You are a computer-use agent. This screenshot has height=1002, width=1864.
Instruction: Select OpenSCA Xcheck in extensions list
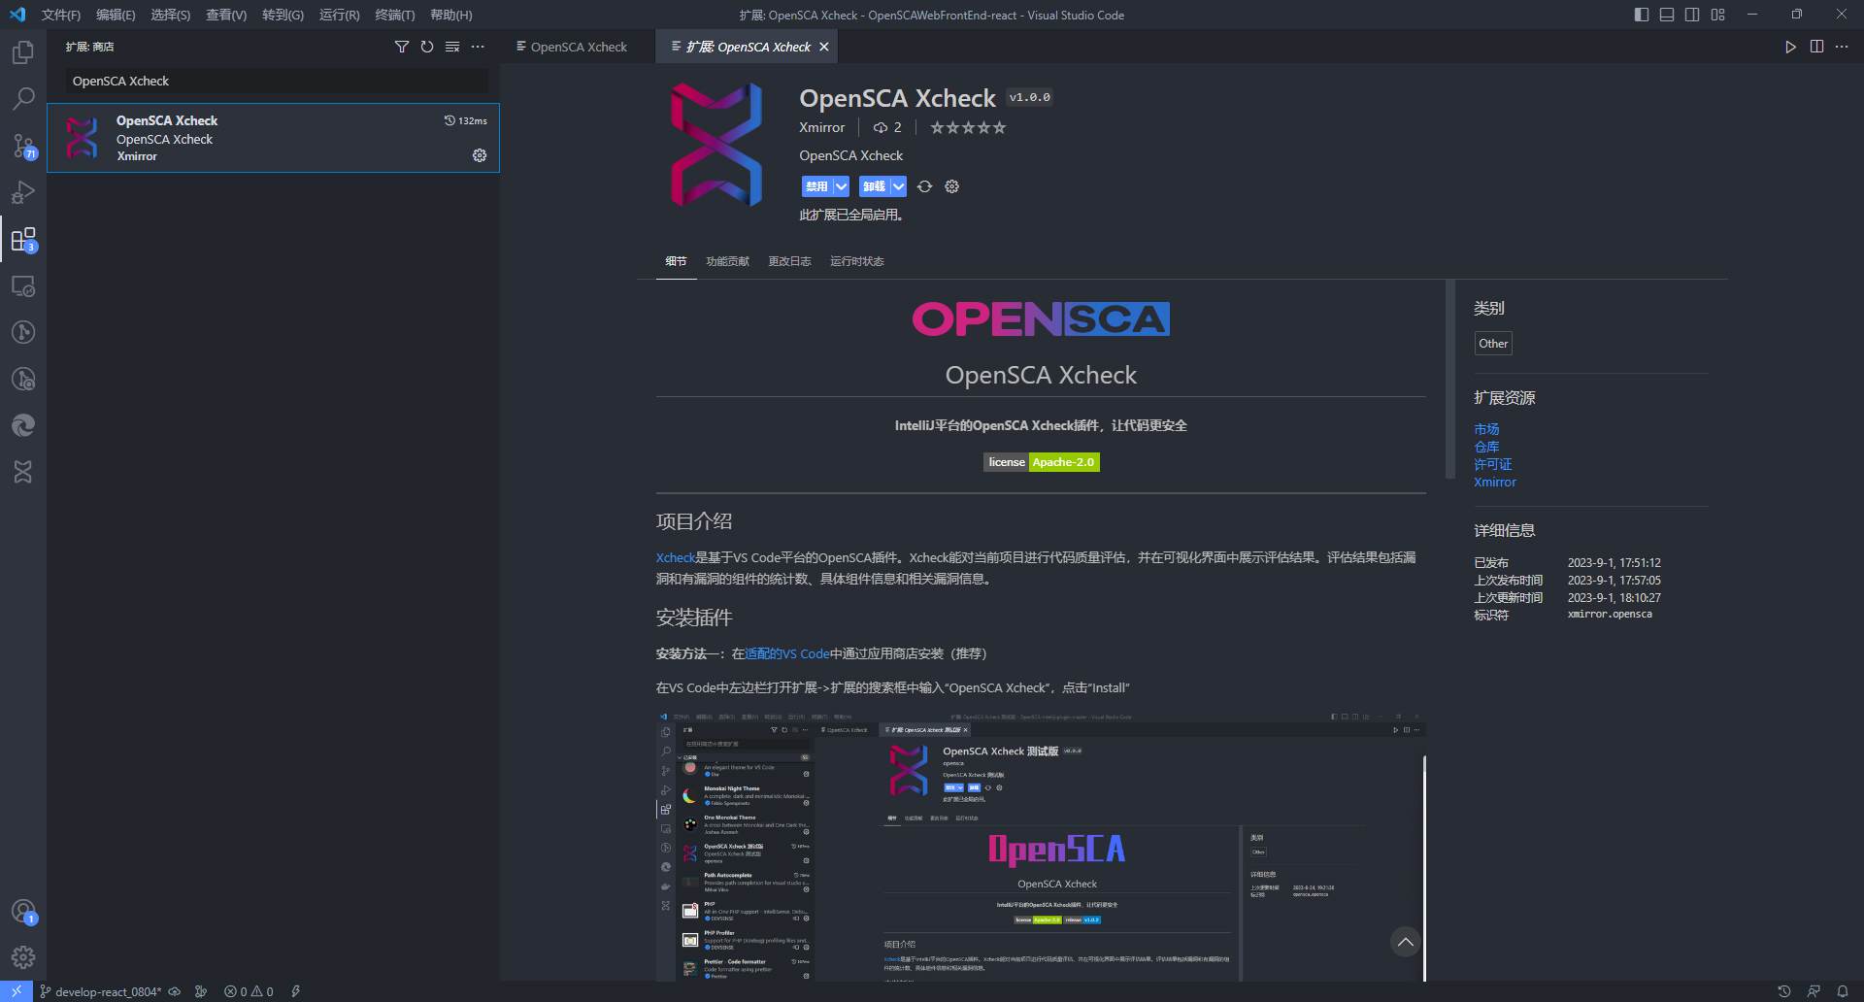273,138
